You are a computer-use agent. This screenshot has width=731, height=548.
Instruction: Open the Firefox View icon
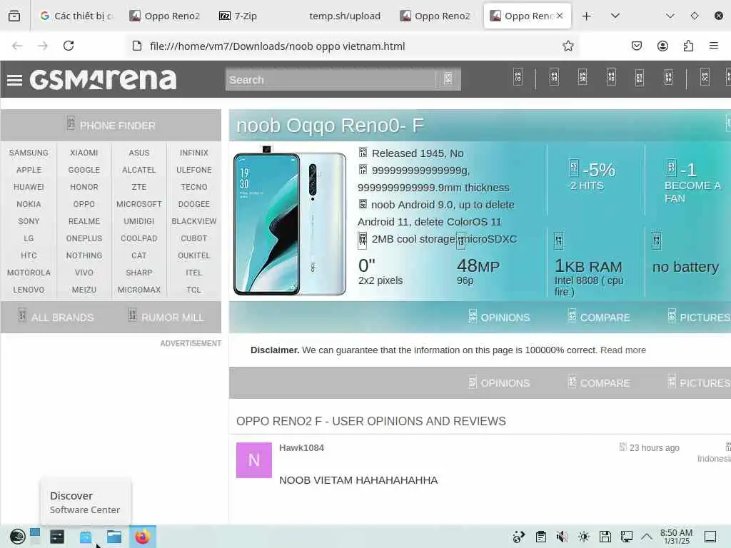coord(14,16)
